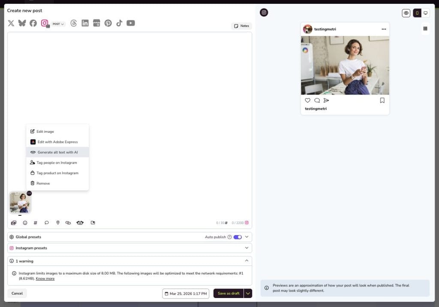Click the YouTube network icon
439x307 pixels.
tap(131, 23)
